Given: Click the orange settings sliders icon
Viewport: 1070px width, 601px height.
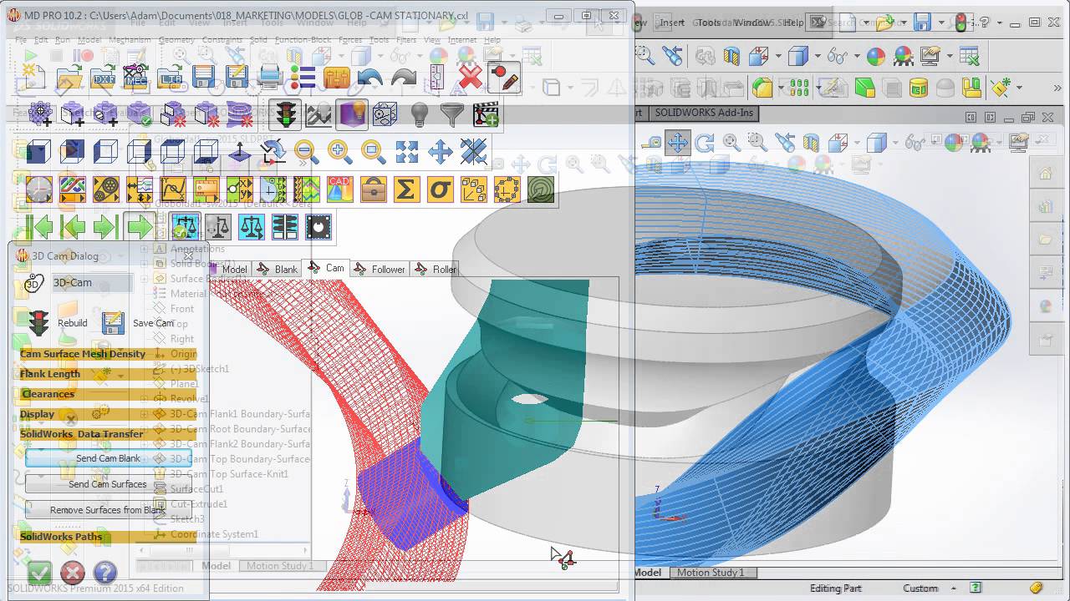Looking at the screenshot, I should 336,79.
